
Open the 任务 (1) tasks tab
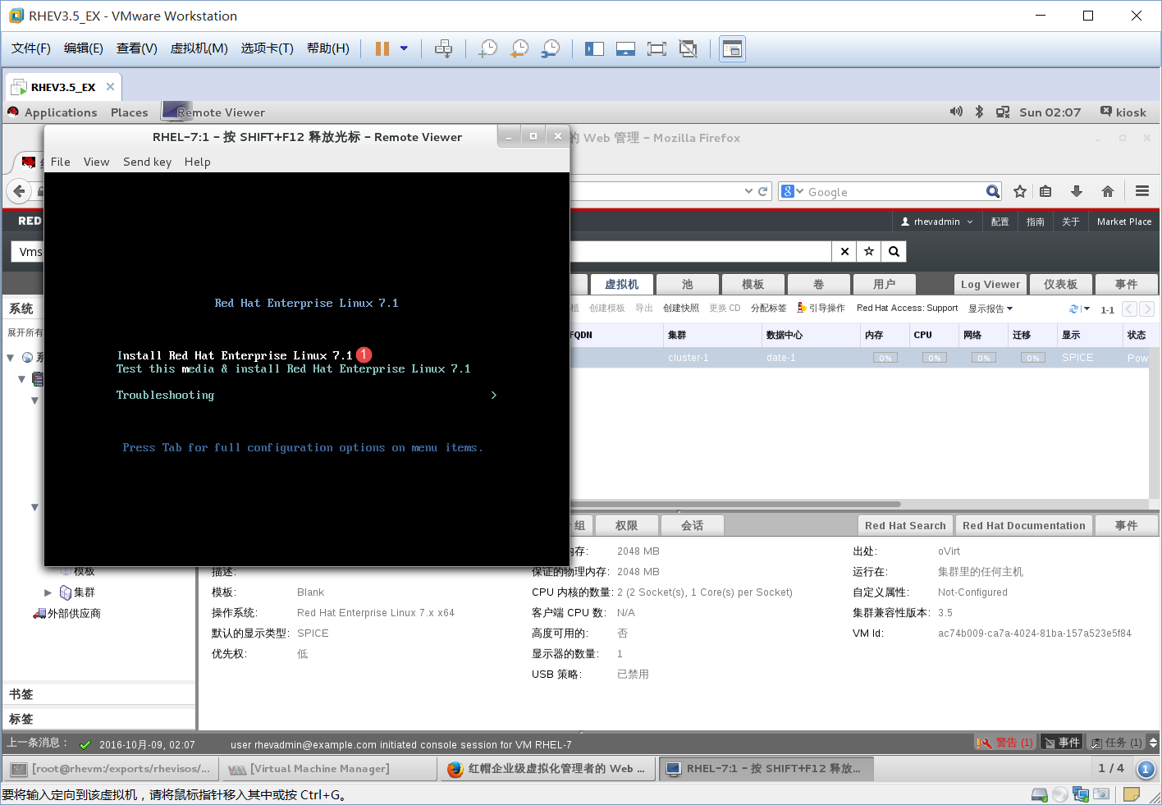1116,743
